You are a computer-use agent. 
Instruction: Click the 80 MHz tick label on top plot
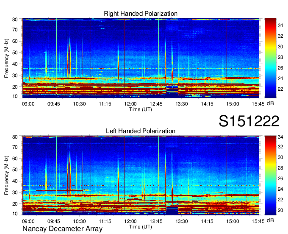pos(15,19)
